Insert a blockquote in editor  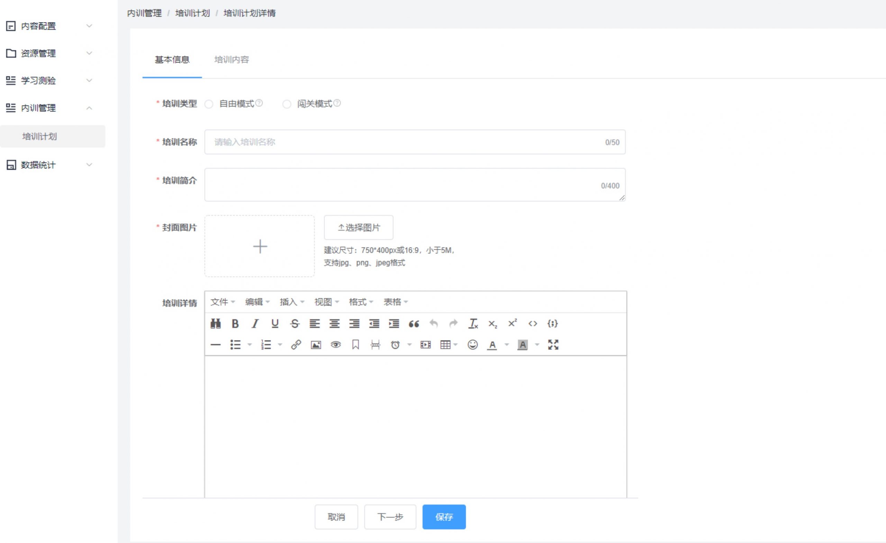[x=414, y=324]
